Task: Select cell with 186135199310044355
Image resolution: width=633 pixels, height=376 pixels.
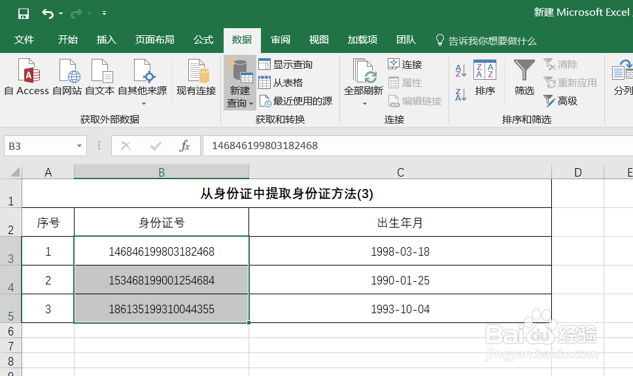Action: tap(162, 309)
